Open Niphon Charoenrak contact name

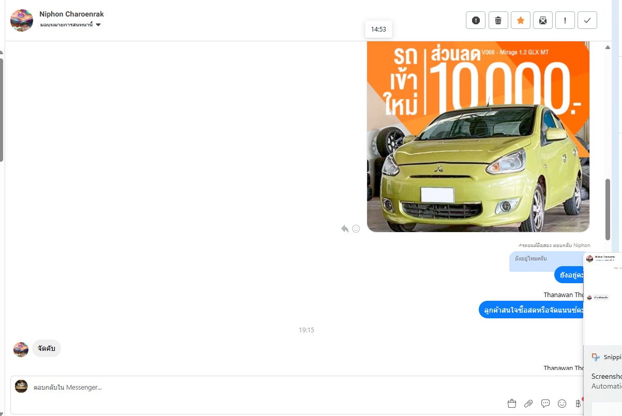click(71, 14)
